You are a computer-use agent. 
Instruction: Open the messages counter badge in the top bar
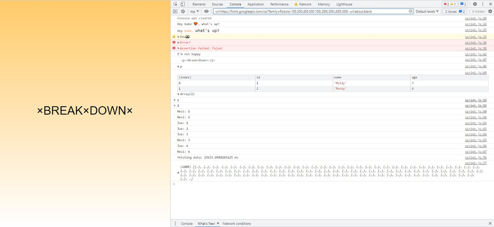[x=463, y=4]
